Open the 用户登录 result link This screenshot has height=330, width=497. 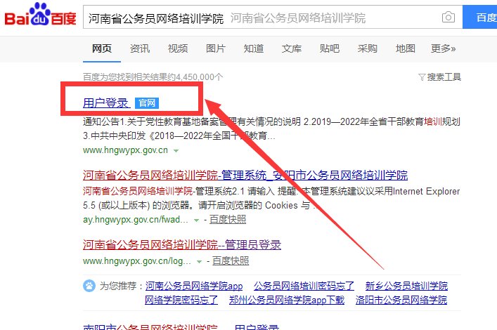tap(107, 103)
